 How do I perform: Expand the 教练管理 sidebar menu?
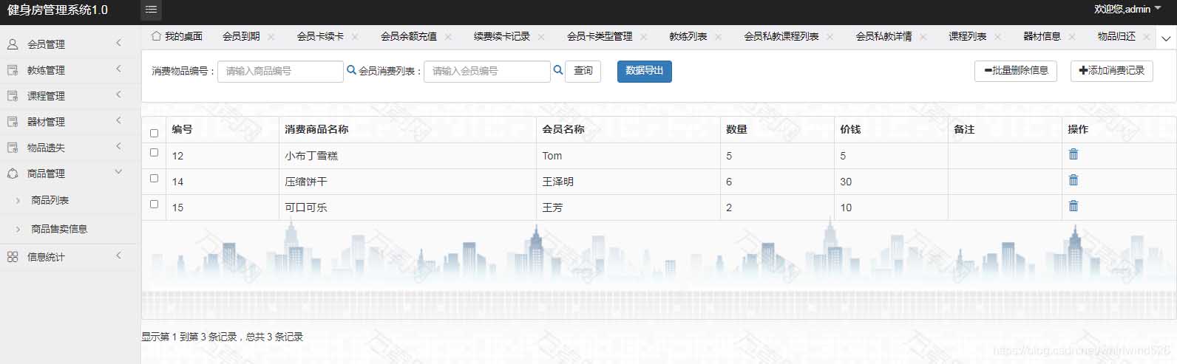[118, 69]
